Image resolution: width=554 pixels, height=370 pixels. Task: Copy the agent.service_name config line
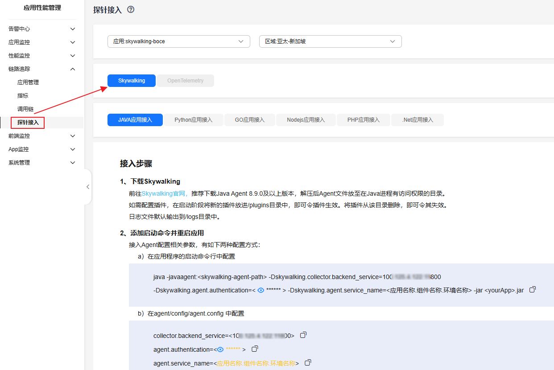point(308,362)
